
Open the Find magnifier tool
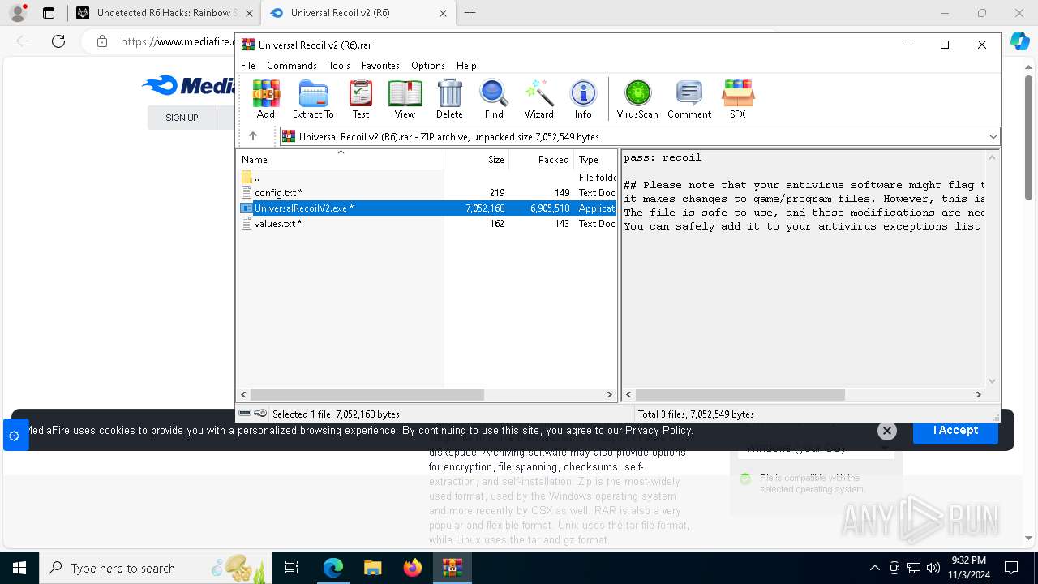pyautogui.click(x=494, y=100)
